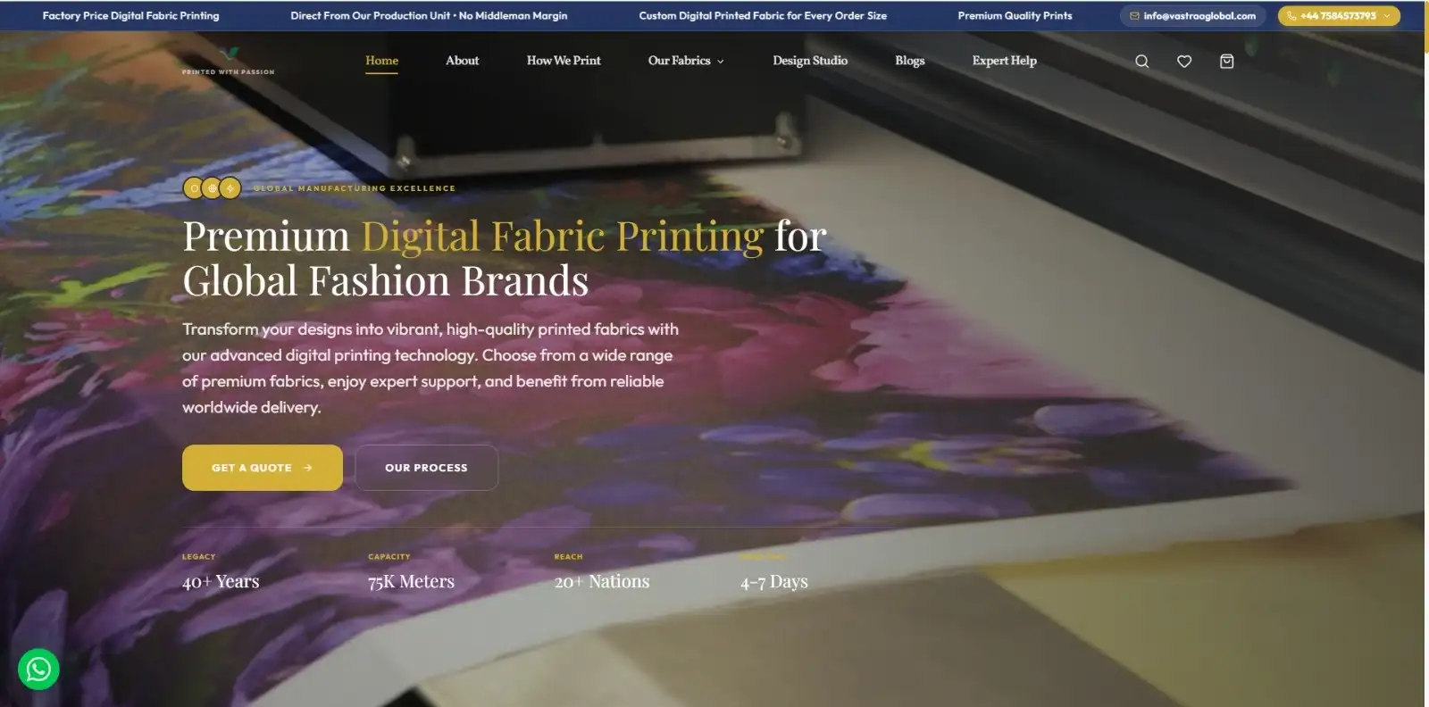This screenshot has width=1429, height=707.
Task: Click the globe badge icon above the headline
Action: pos(212,188)
